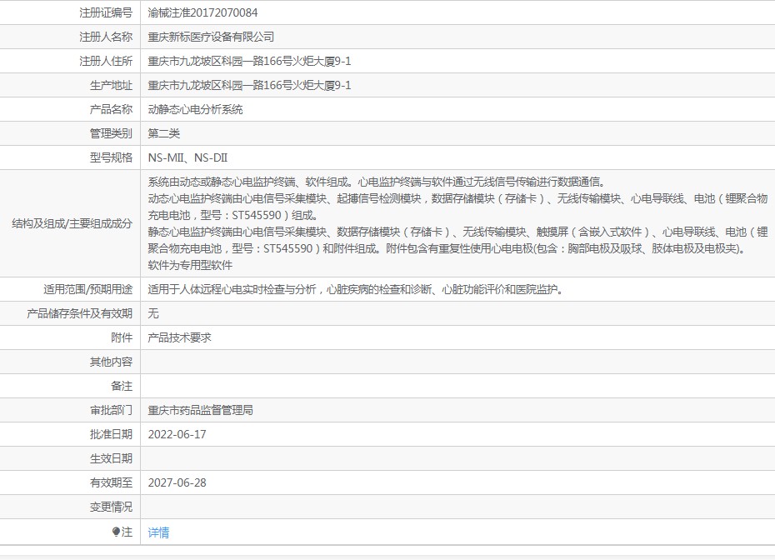Click the 变更情况 row label
The image size is (775, 560).
tap(111, 507)
